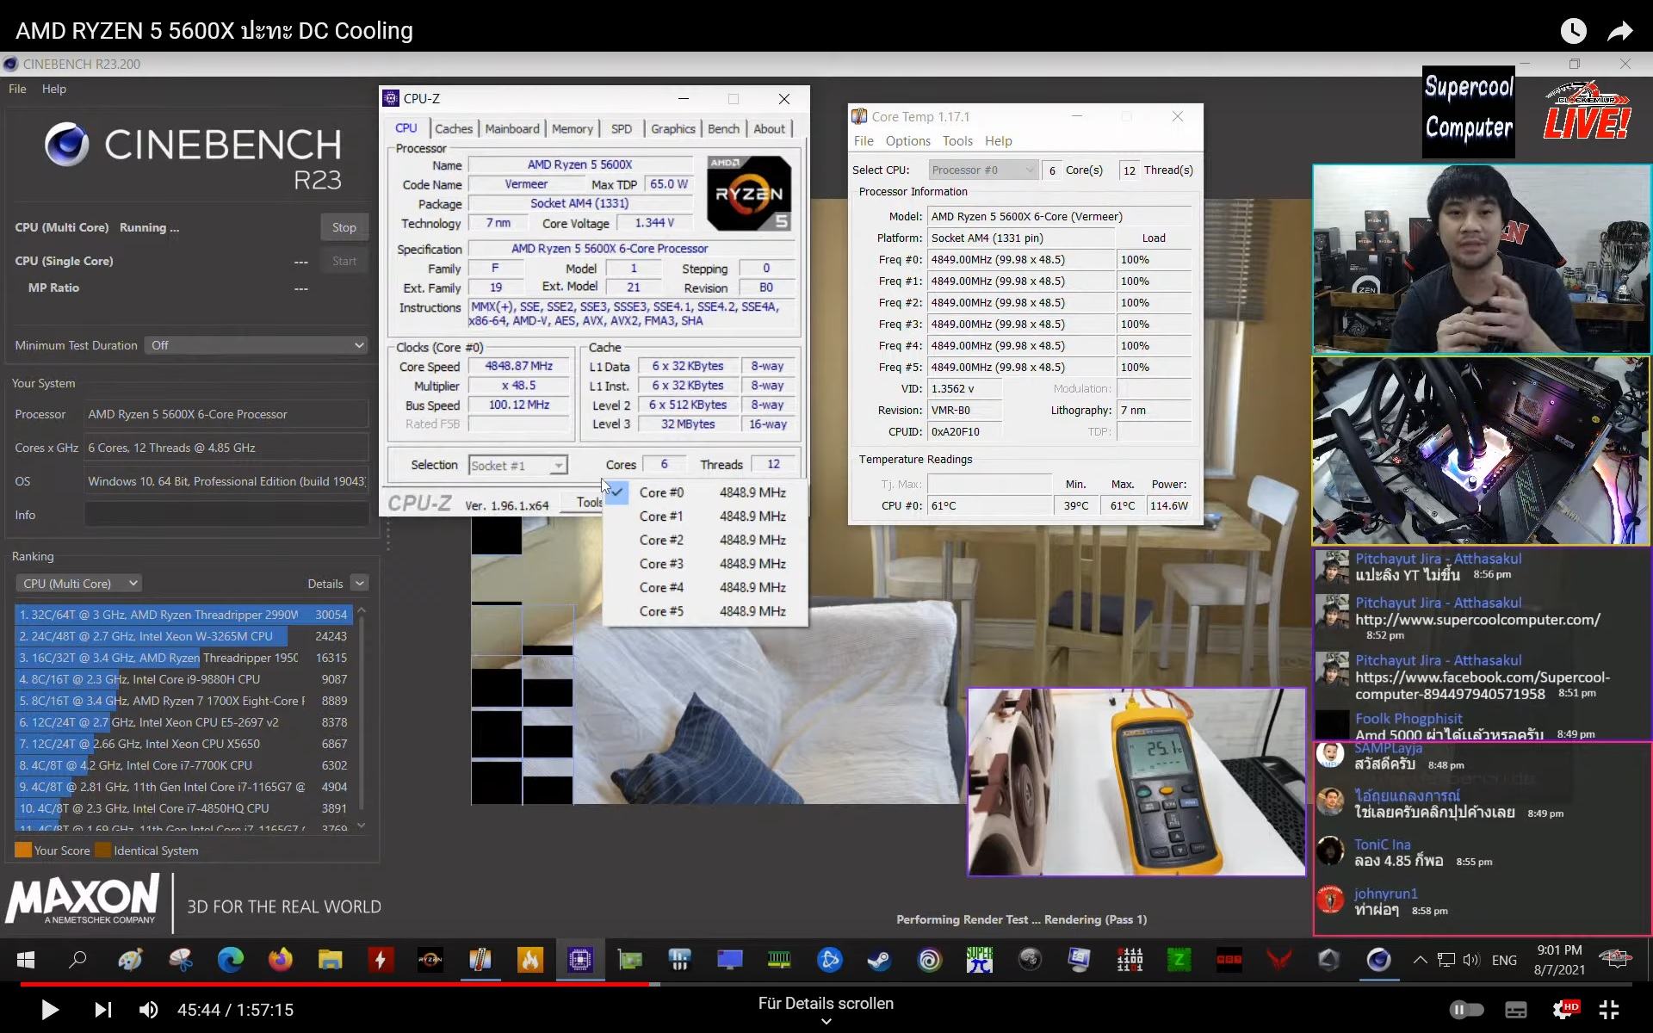Click the Watch Later clock icon
Image resolution: width=1653 pixels, height=1033 pixels.
pyautogui.click(x=1573, y=32)
